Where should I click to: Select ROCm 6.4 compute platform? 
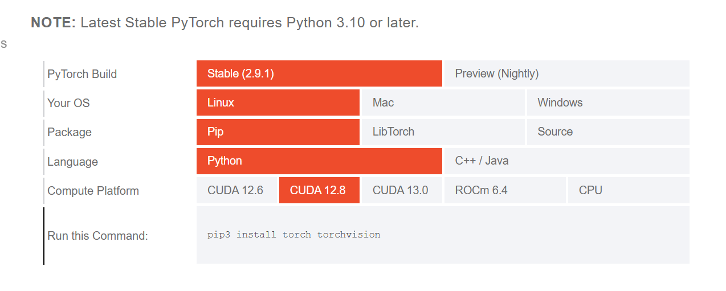tap(504, 190)
